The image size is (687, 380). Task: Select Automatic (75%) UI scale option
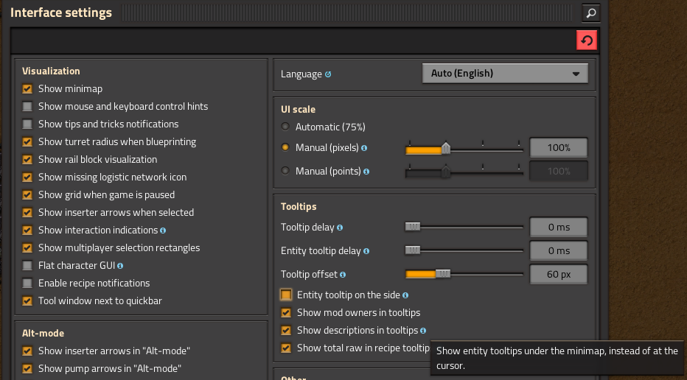[x=285, y=127]
